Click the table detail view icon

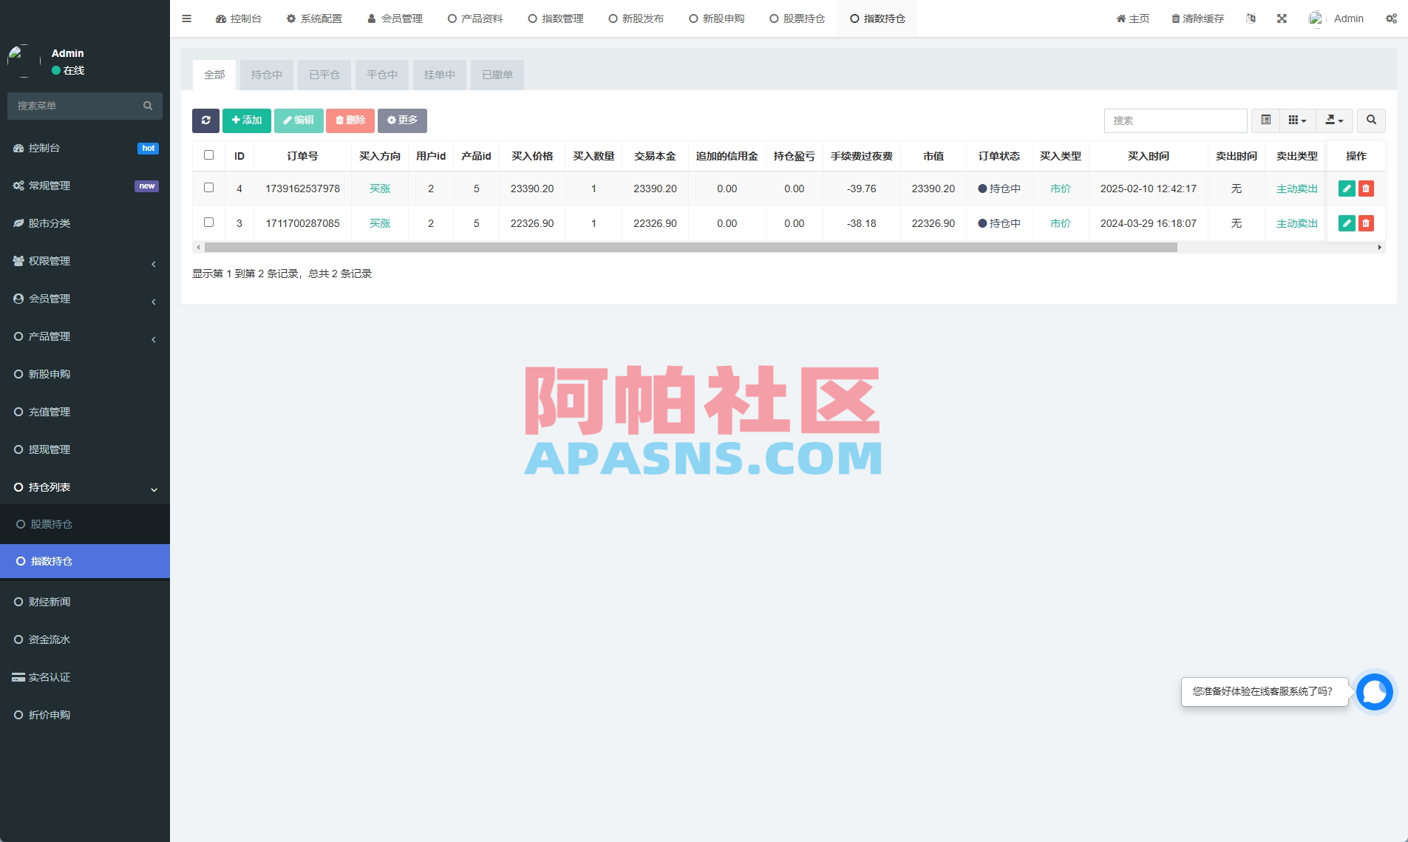pos(1266,120)
